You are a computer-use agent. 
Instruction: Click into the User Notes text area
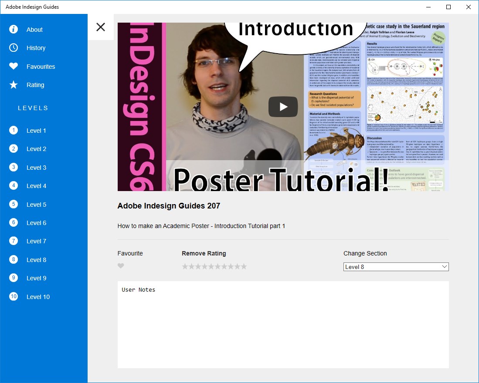[283, 325]
